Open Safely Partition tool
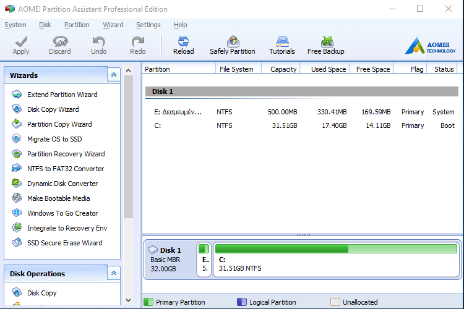The height and width of the screenshot is (309, 464). coord(232,45)
